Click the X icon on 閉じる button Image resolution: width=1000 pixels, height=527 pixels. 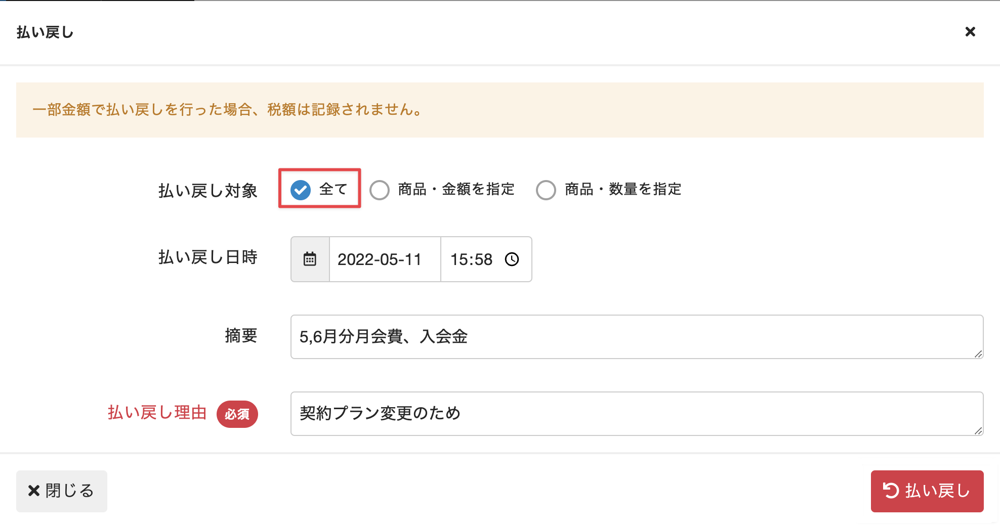[34, 491]
